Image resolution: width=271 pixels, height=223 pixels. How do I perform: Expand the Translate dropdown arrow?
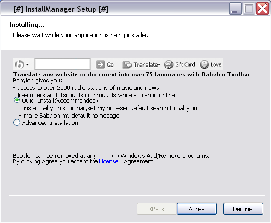(x=159, y=65)
